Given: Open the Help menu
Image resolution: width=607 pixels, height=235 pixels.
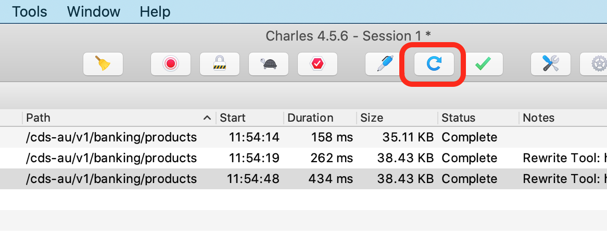Looking at the screenshot, I should point(155,11).
